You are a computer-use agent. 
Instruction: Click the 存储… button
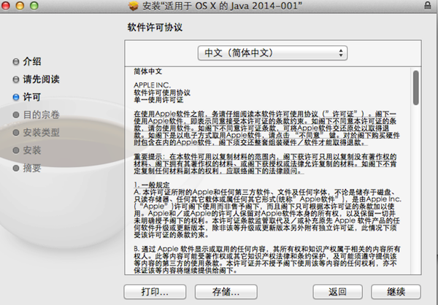[226, 292]
